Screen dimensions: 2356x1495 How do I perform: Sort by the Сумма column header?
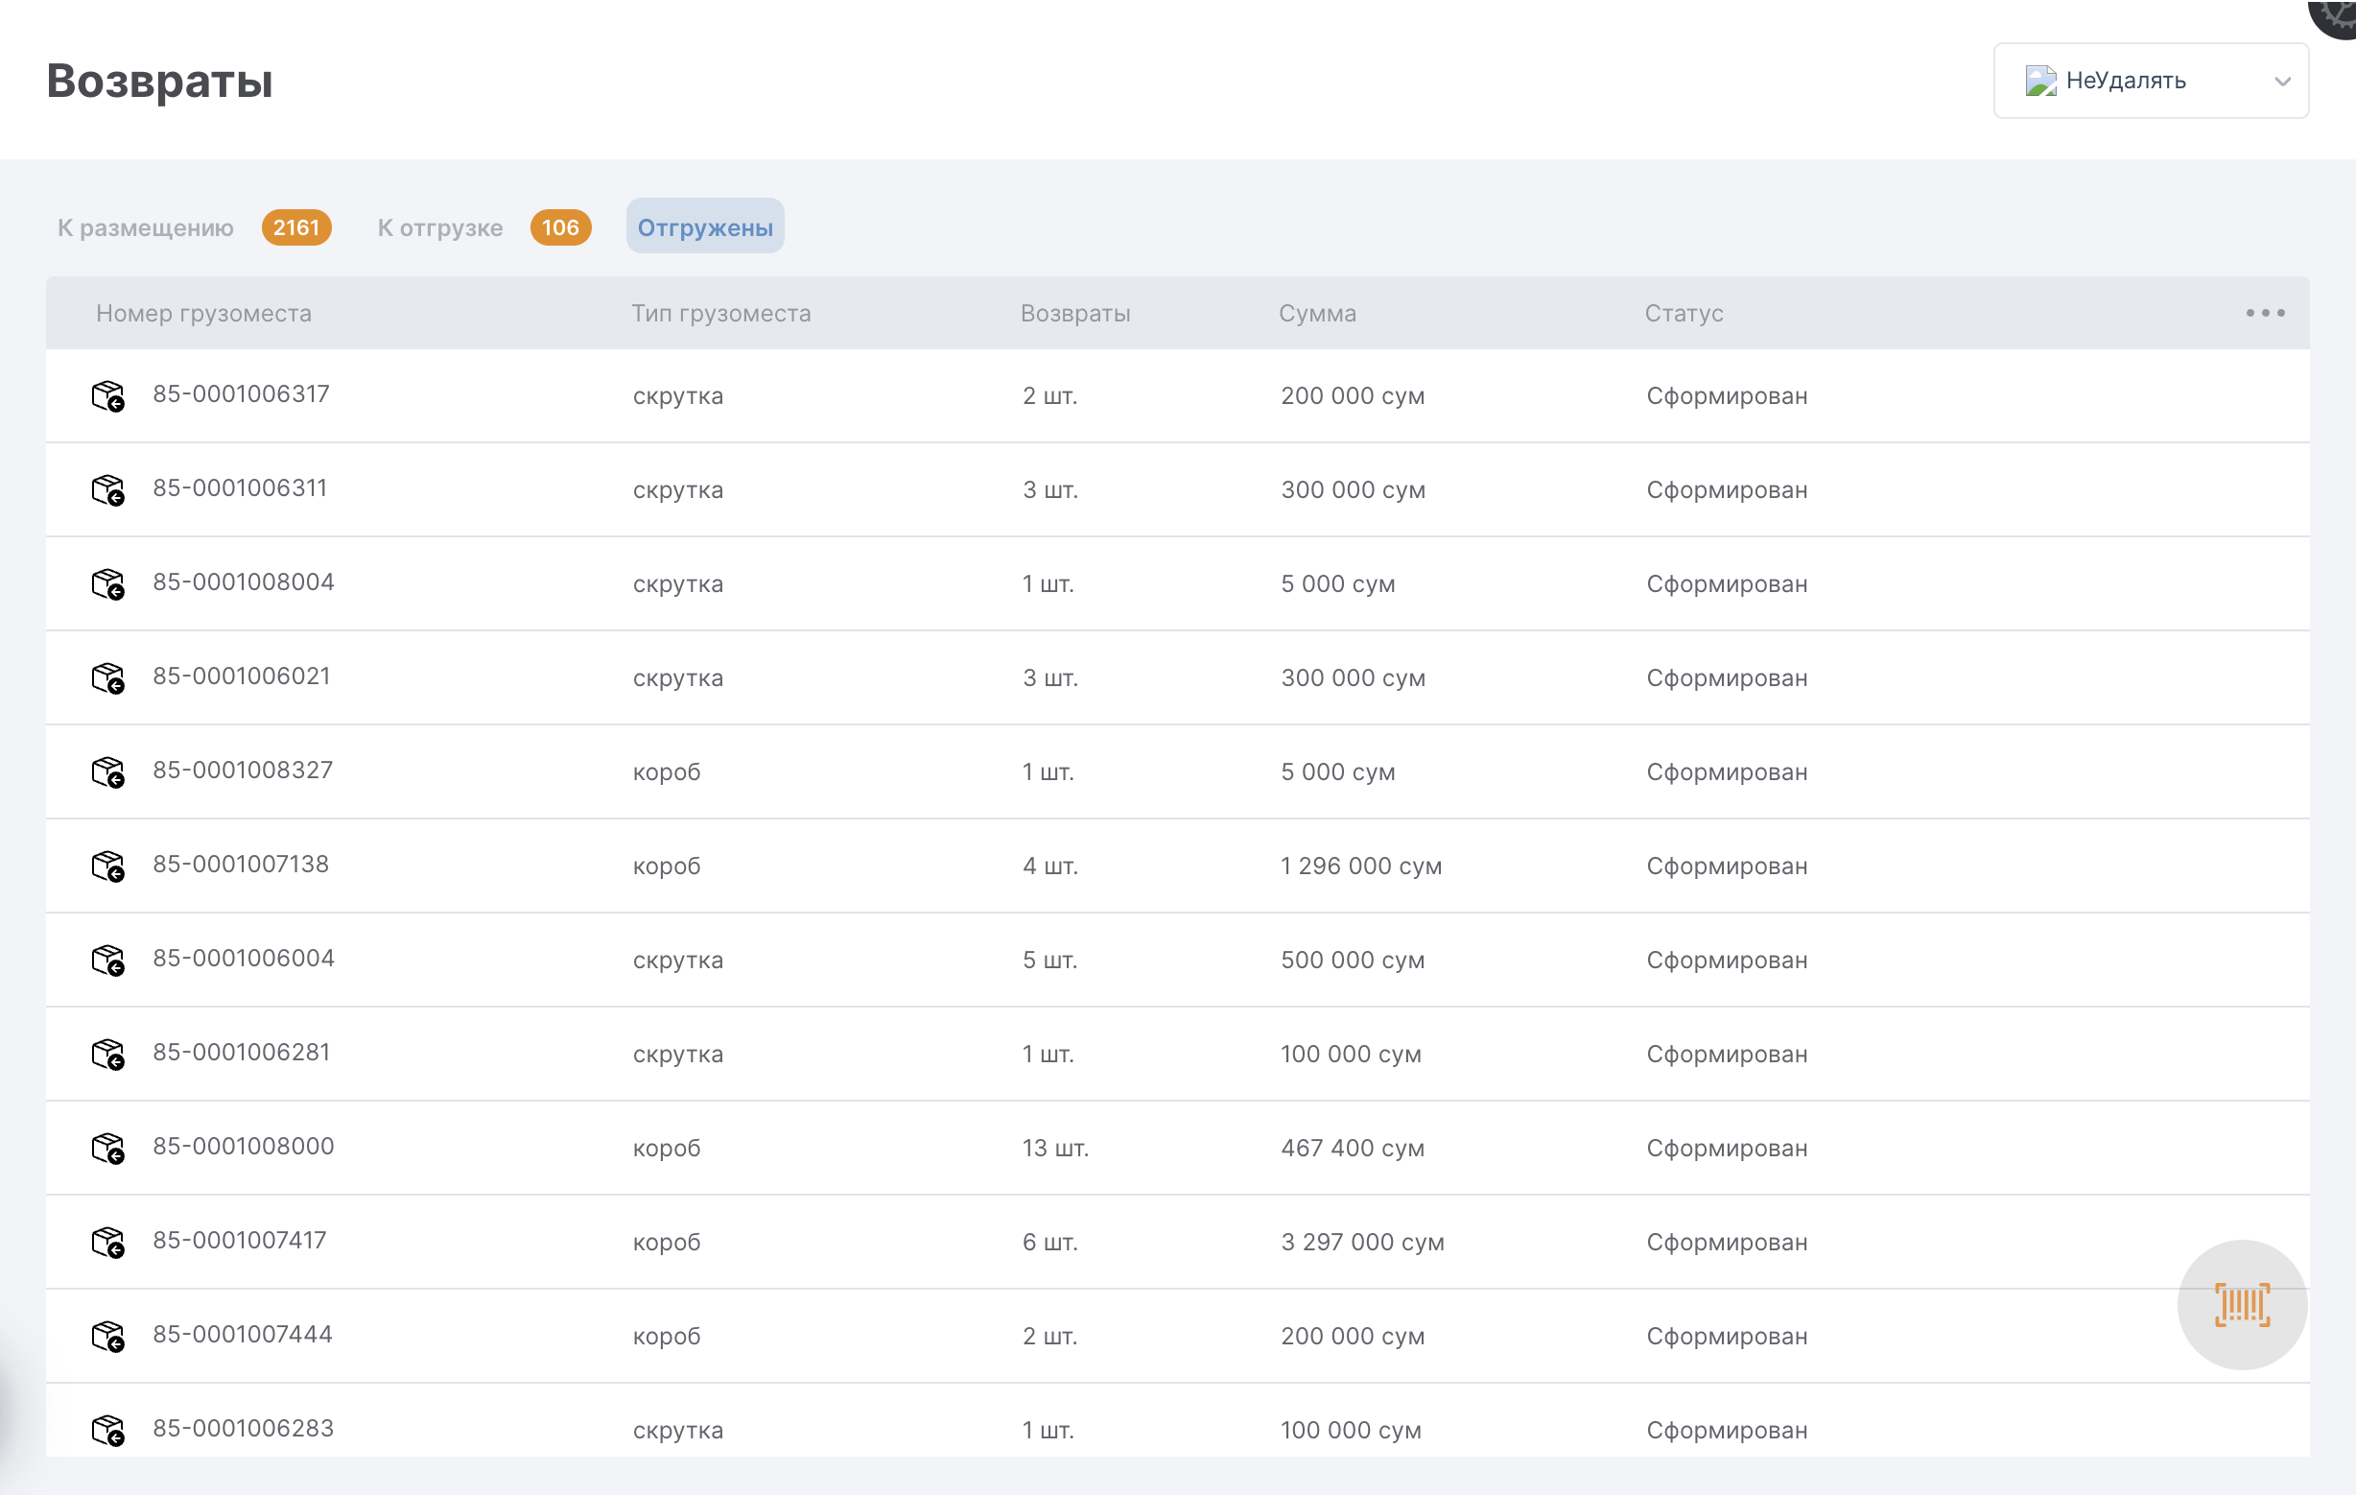tap(1316, 313)
